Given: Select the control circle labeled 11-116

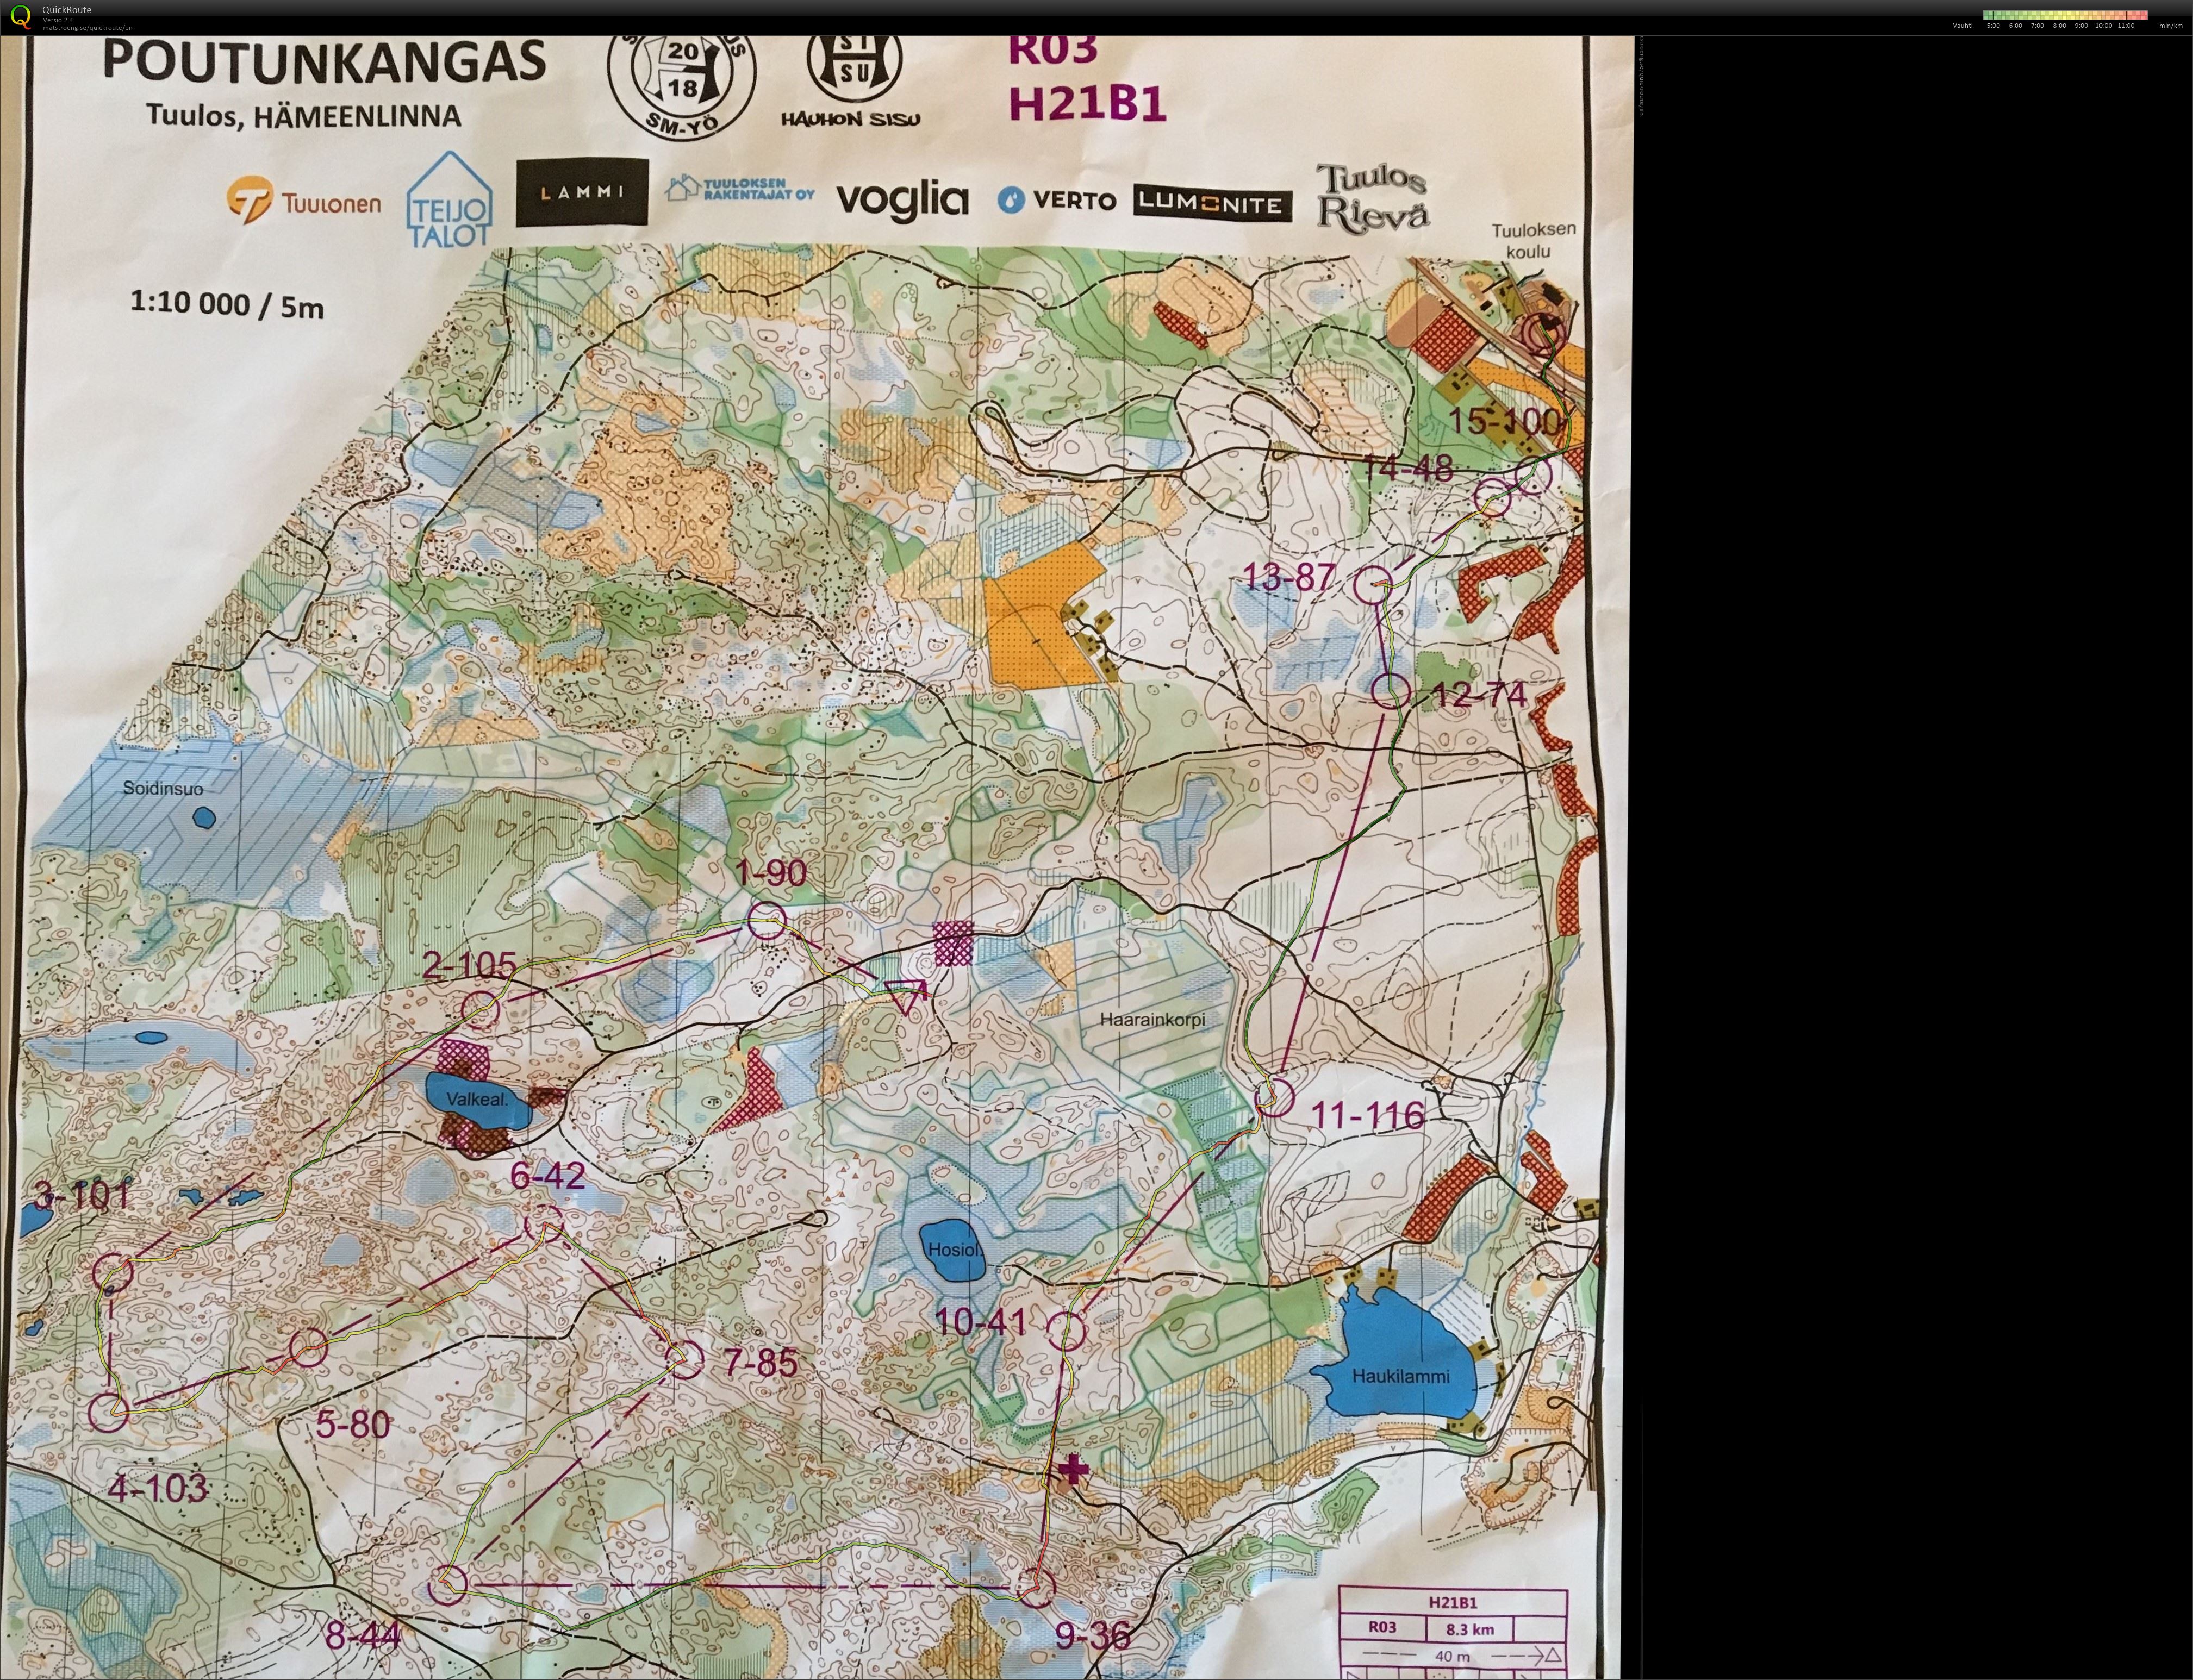Looking at the screenshot, I should coord(1274,1097).
